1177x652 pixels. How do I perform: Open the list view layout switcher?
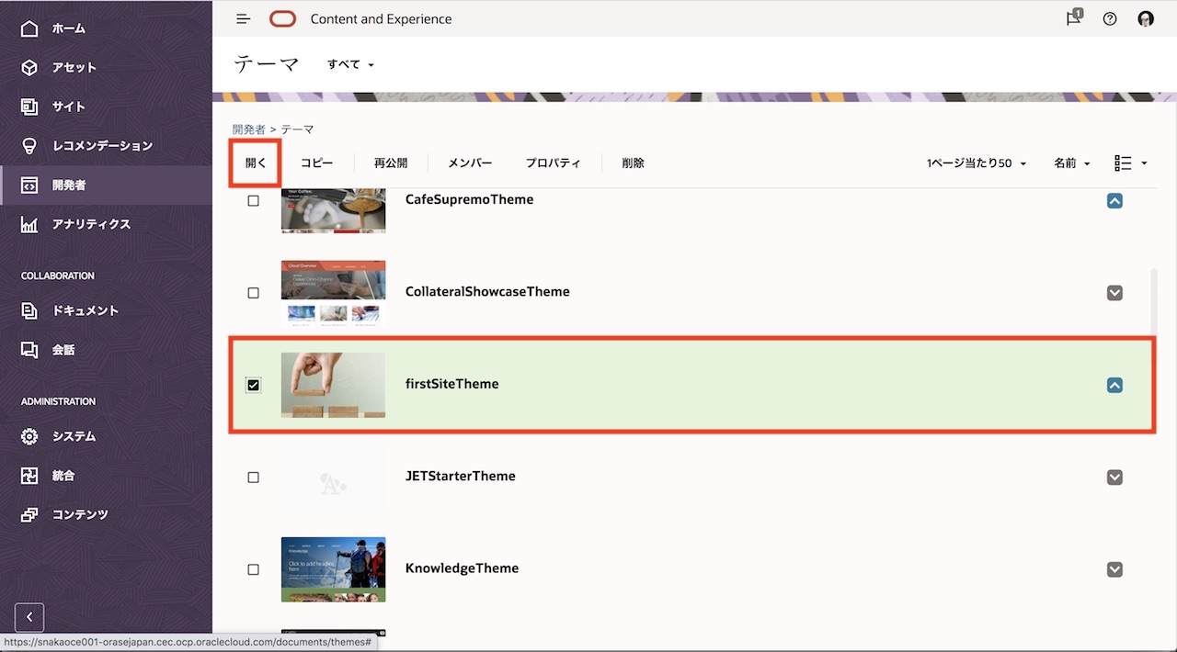tap(1130, 163)
